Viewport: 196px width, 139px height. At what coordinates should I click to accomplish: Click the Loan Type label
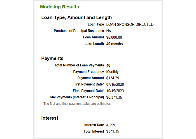coord(96,24)
